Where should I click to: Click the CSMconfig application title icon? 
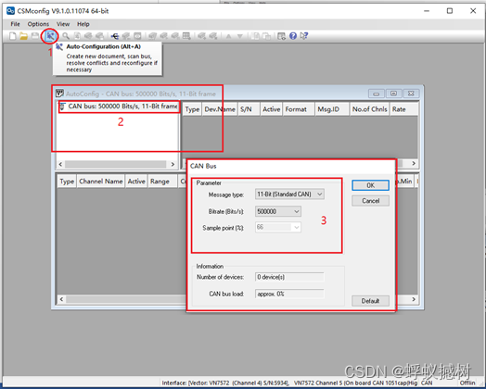tap(10, 11)
